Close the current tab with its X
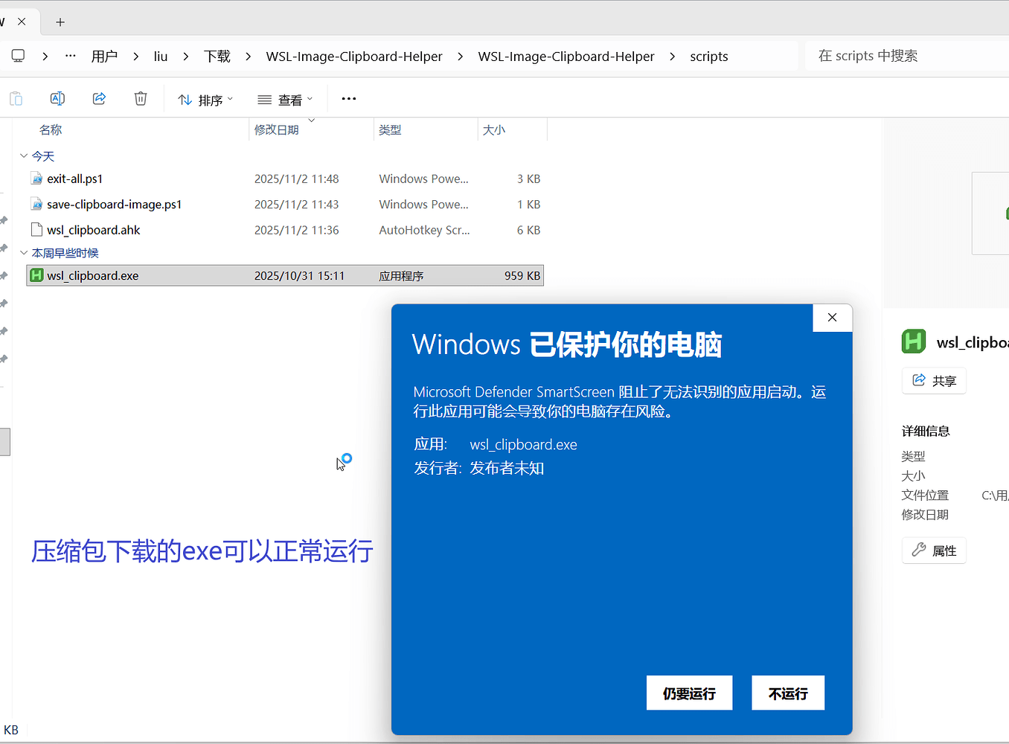This screenshot has height=744, width=1009. click(22, 22)
